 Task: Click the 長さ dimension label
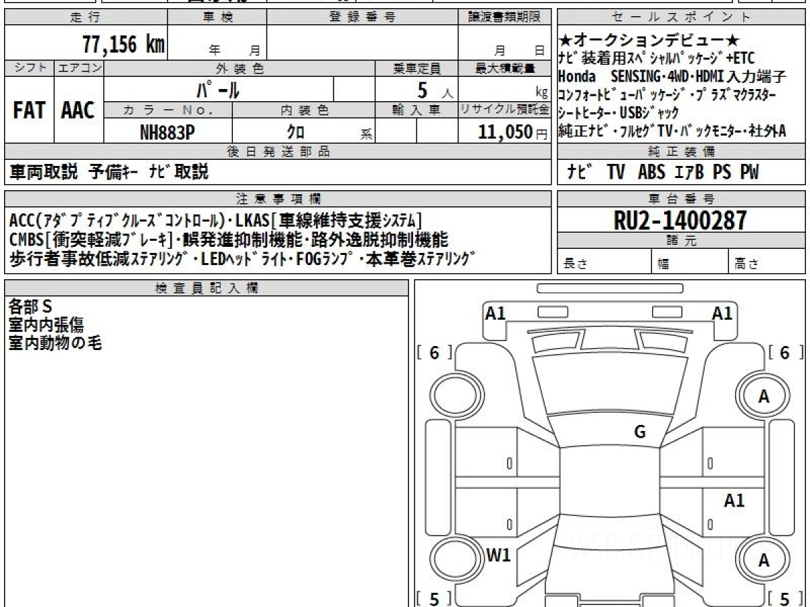[575, 264]
